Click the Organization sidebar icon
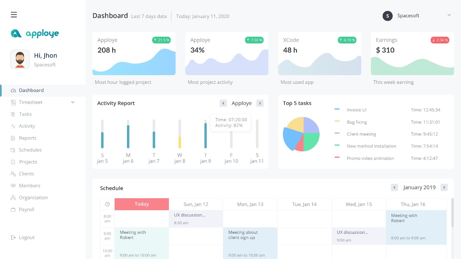This screenshot has height=259, width=461. point(13,197)
